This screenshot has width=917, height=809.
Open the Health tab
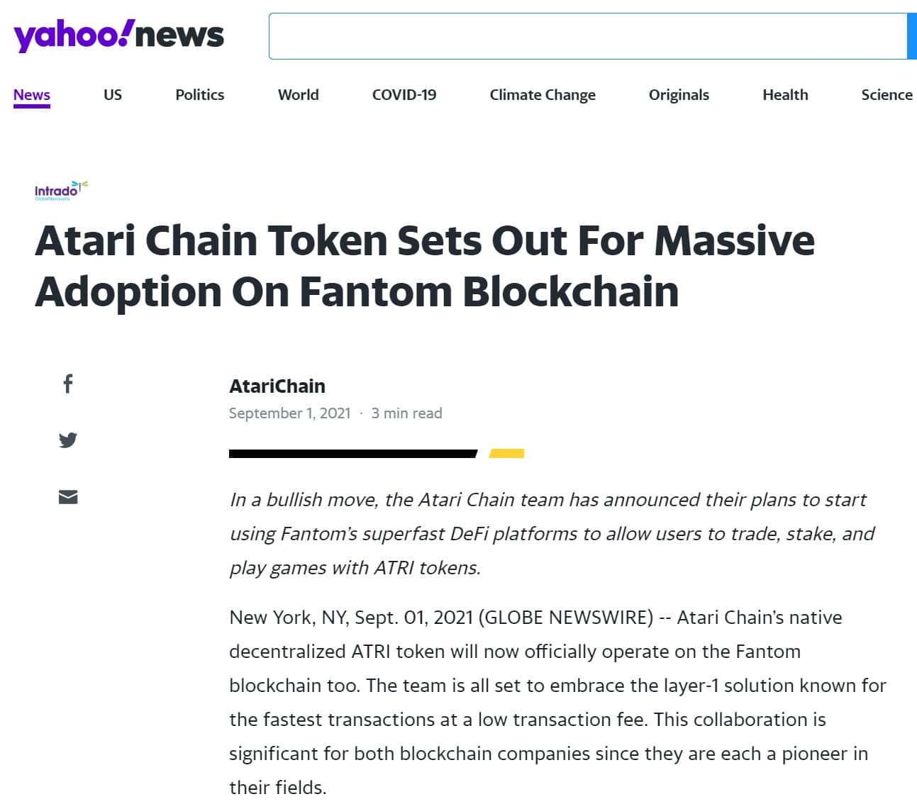click(785, 95)
